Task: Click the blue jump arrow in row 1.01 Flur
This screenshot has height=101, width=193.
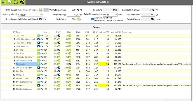Action: (42, 71)
